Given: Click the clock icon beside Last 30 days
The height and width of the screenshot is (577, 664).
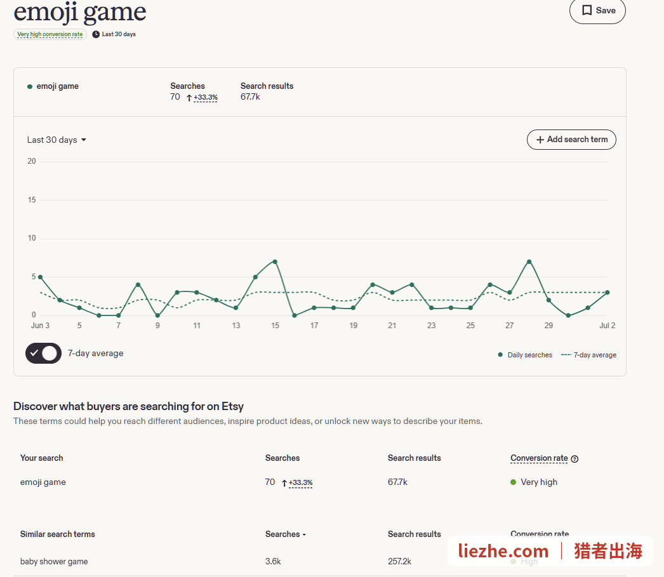Looking at the screenshot, I should (x=96, y=34).
